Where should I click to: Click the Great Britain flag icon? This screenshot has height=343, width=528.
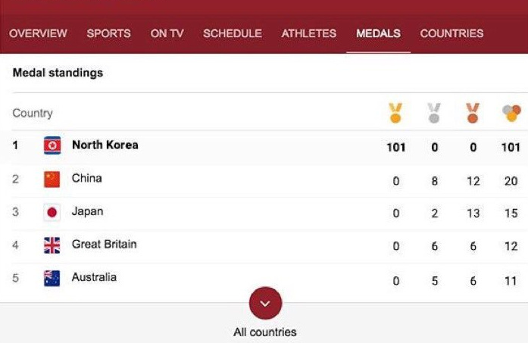[52, 245]
